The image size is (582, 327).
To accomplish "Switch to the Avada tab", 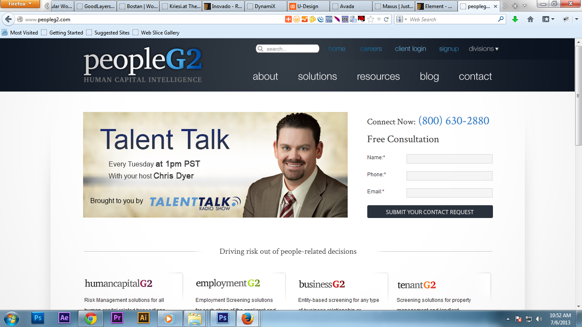I will [x=351, y=6].
